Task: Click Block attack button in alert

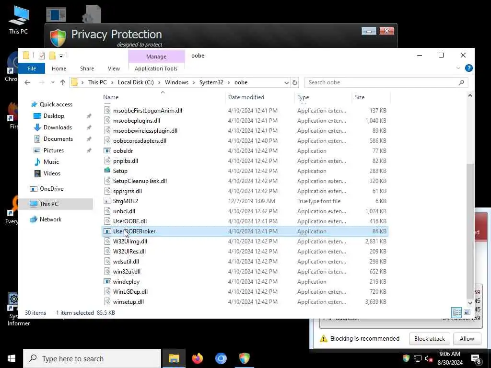Action: (429, 339)
